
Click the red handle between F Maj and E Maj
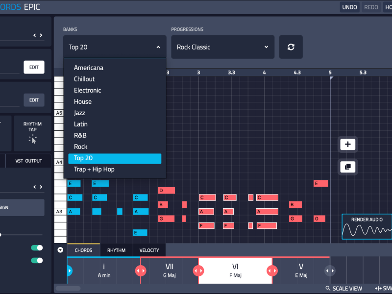pyautogui.click(x=272, y=270)
